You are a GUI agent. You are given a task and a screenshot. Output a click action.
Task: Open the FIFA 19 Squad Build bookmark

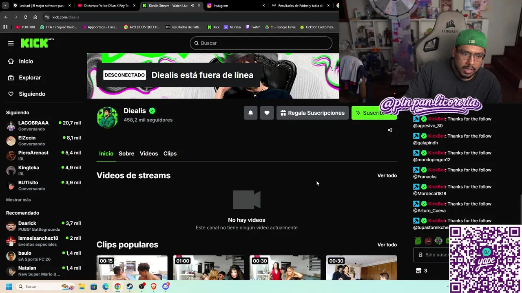point(59,27)
